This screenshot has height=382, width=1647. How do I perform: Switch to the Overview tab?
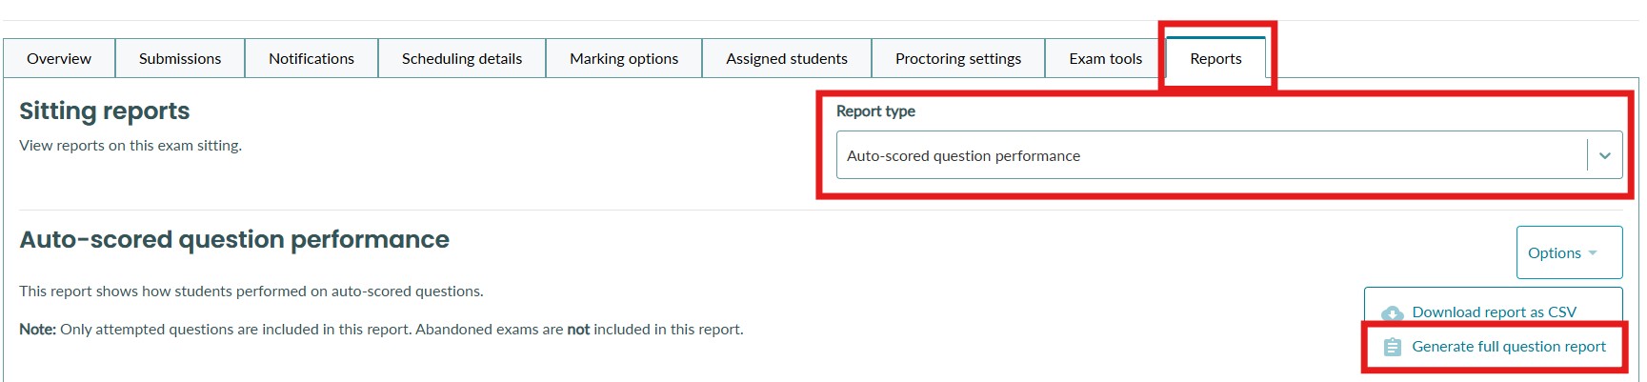59,59
